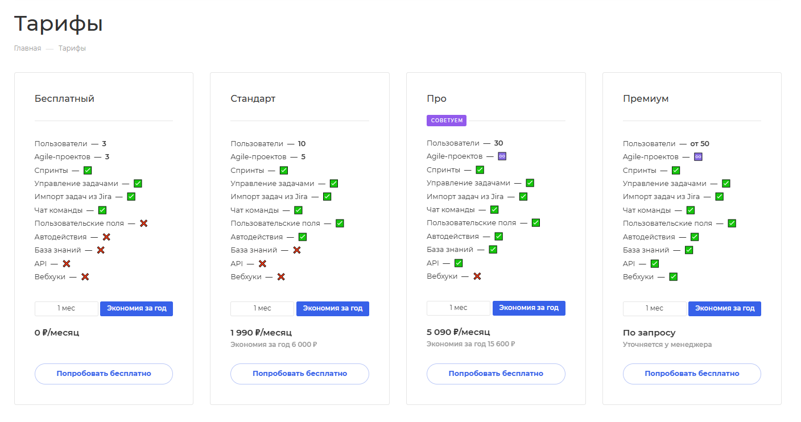Switch Про plan to Экономия за год

tap(529, 308)
